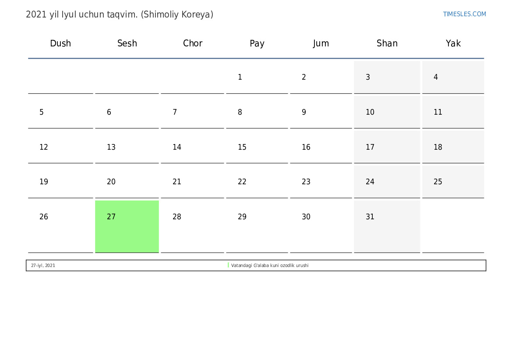The image size is (512, 362).
Task: Click the 'Chor' weekday header
Action: 193,43
